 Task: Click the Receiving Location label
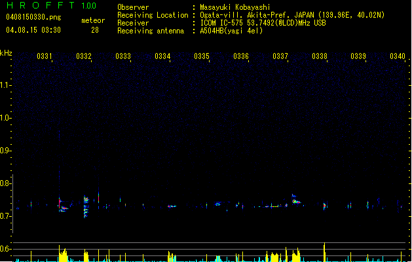[153, 15]
